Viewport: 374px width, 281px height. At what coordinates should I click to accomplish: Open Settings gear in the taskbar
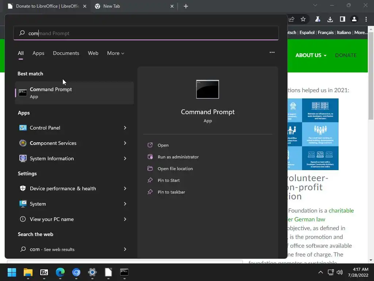[92, 272]
